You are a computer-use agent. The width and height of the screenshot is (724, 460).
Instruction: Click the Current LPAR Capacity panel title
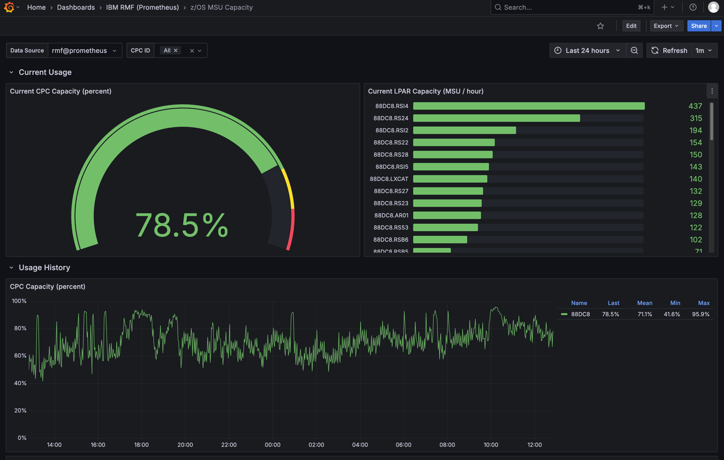426,91
